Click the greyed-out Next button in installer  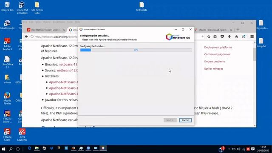click(170, 120)
